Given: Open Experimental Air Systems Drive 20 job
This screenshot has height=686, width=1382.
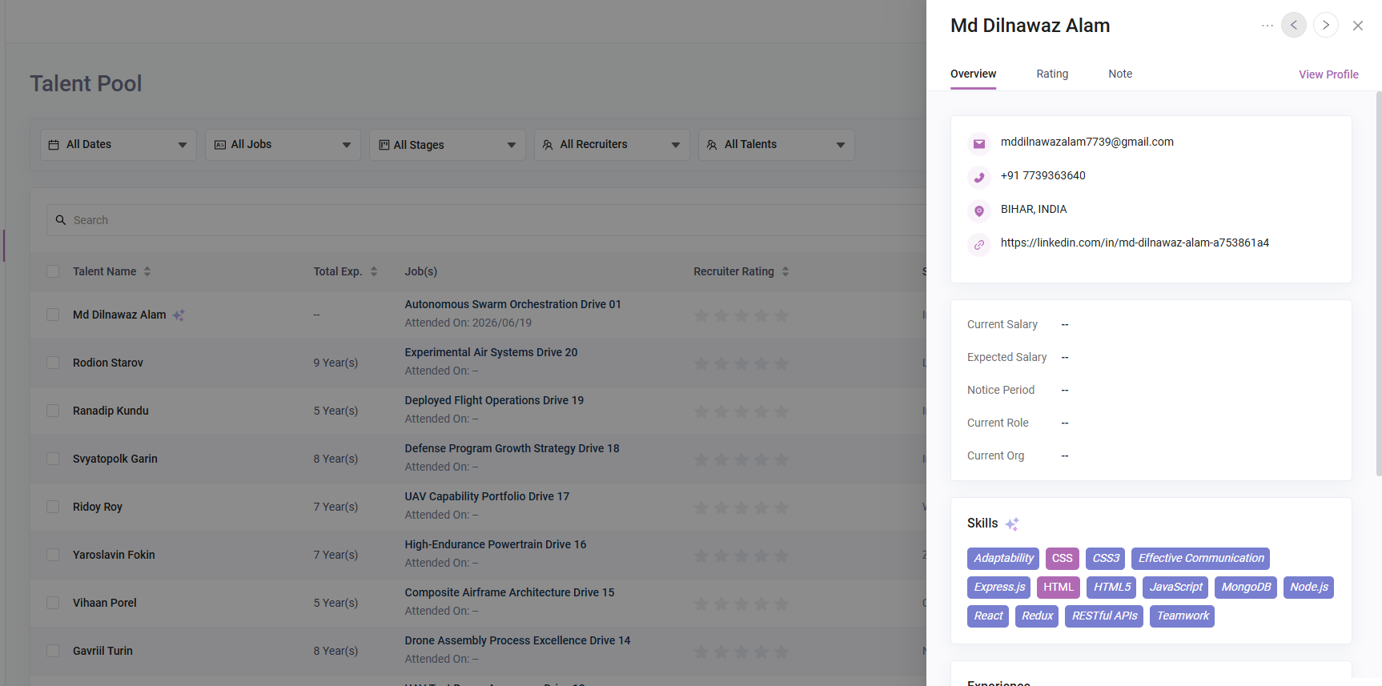Looking at the screenshot, I should 491,352.
